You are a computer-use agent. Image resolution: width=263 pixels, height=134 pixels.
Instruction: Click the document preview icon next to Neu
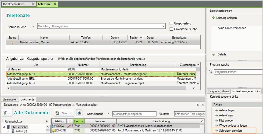coord(79,113)
